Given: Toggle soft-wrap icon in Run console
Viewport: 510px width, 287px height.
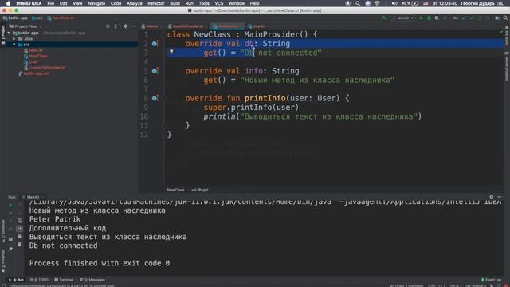Looking at the screenshot, I should [x=19, y=221].
